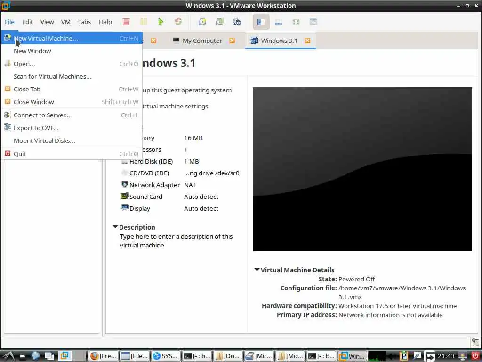Switch to the Windows 3.1 tab
482x362 pixels.
coord(279,41)
